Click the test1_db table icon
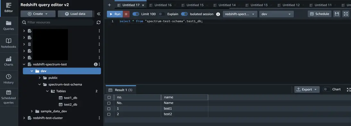The width and height of the screenshot is (351, 126). 61,98
